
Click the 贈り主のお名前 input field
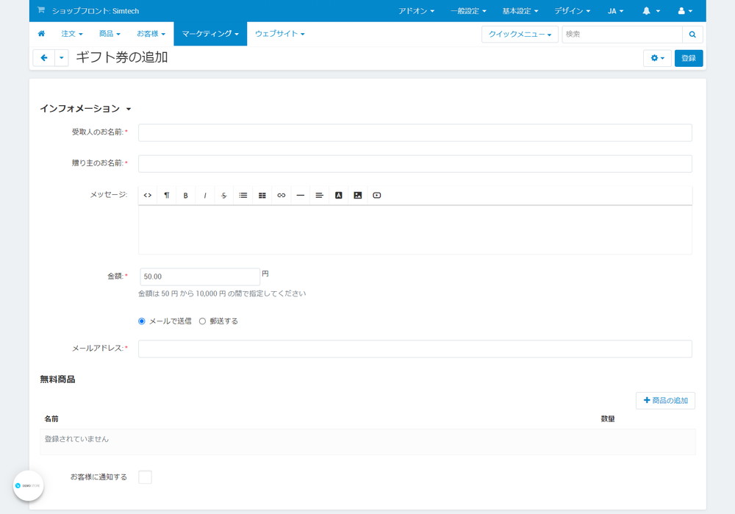coord(415,164)
